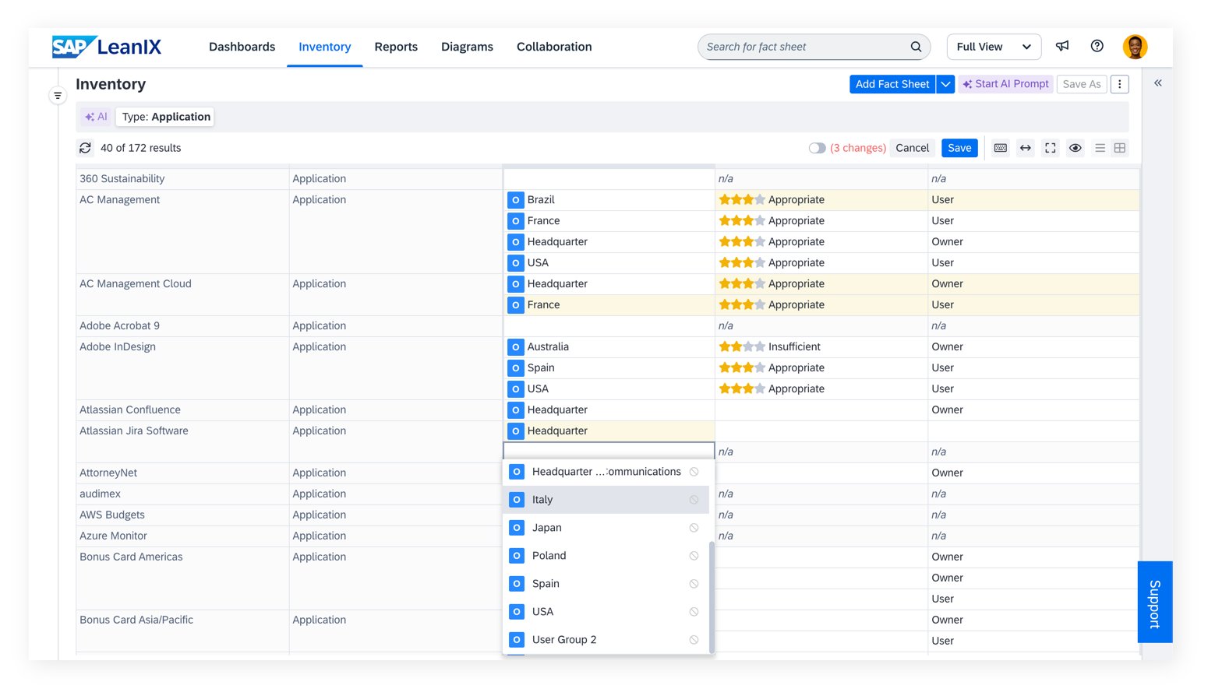This screenshot has height=696, width=1208.
Task: Click the 360 Sustainability row name
Action: pos(122,179)
